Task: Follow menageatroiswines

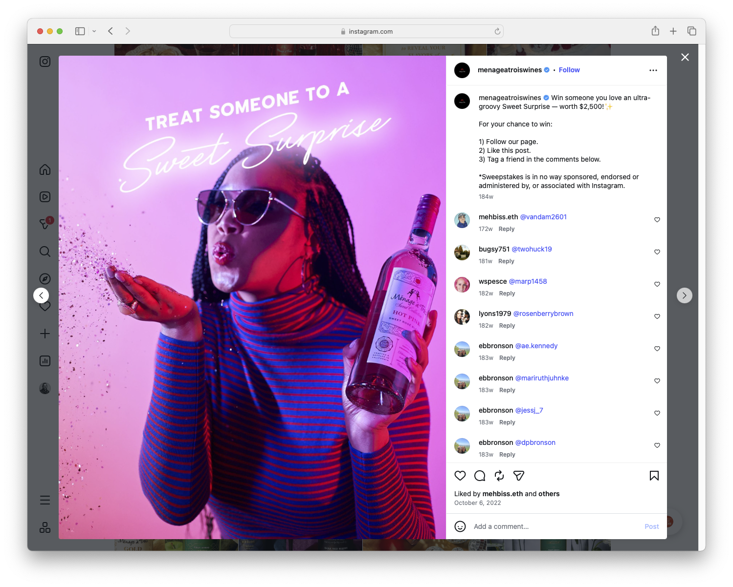Action: [569, 70]
